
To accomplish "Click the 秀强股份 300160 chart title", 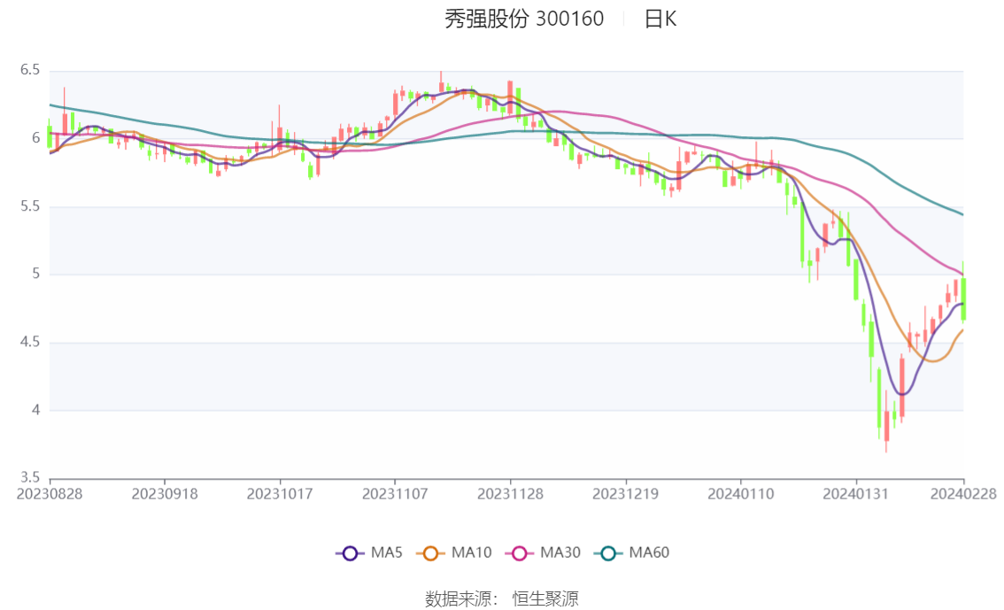I will pyautogui.click(x=524, y=19).
